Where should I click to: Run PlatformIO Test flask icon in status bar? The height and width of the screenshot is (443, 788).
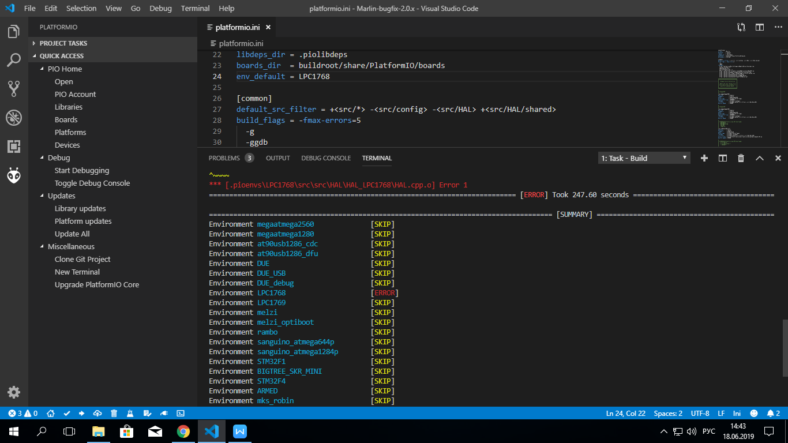coord(130,414)
